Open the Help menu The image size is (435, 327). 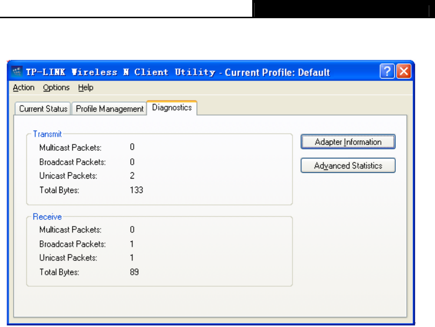coord(86,88)
